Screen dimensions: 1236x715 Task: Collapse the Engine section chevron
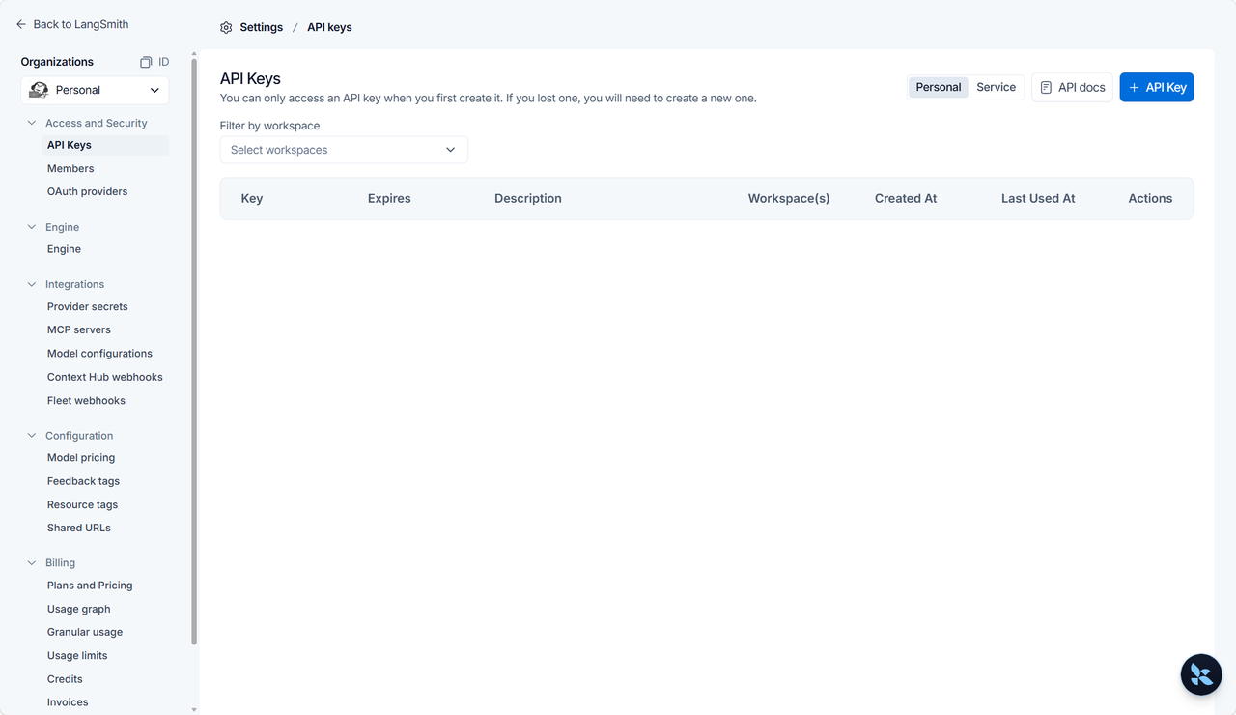pos(32,227)
